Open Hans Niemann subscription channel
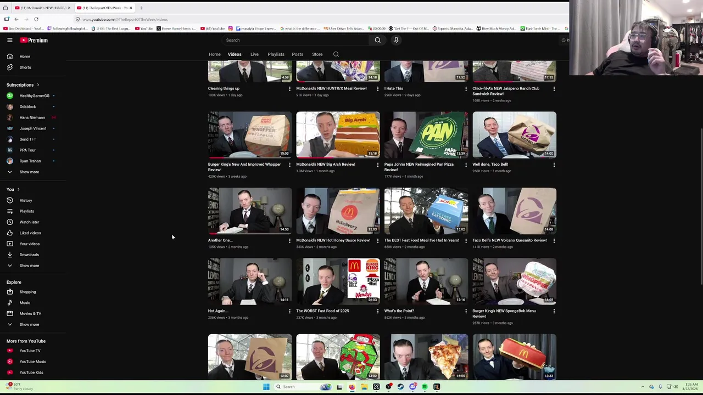This screenshot has width=703, height=395. point(33,117)
